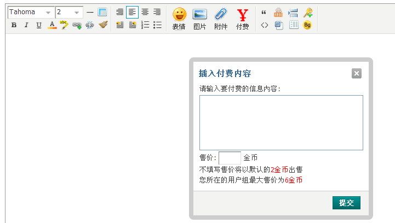Float image to the left
Viewport: 395px width, 223px height.
tap(120, 25)
